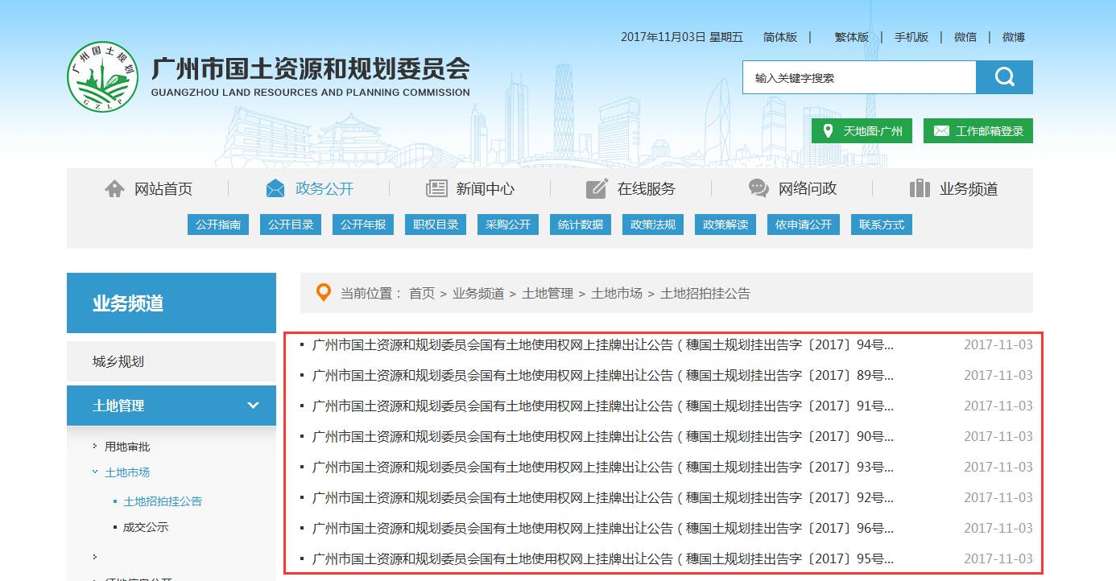Click the 政策法规 sub-navigation button
This screenshot has height=581, width=1116.
coord(653,225)
